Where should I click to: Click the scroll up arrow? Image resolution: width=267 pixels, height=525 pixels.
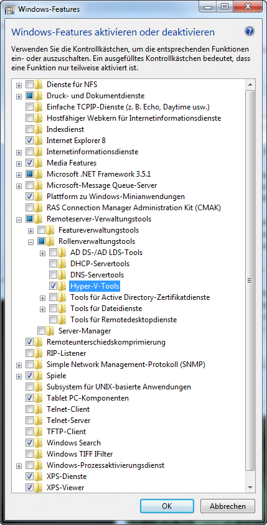[x=250, y=85]
